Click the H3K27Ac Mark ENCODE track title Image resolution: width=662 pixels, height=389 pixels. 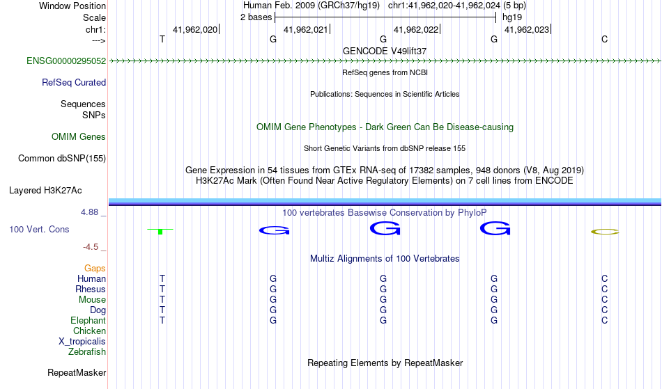coord(385,181)
